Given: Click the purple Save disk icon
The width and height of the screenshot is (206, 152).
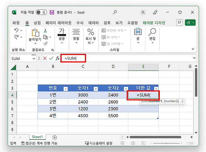Looking at the screenshot, I should (x=52, y=12).
